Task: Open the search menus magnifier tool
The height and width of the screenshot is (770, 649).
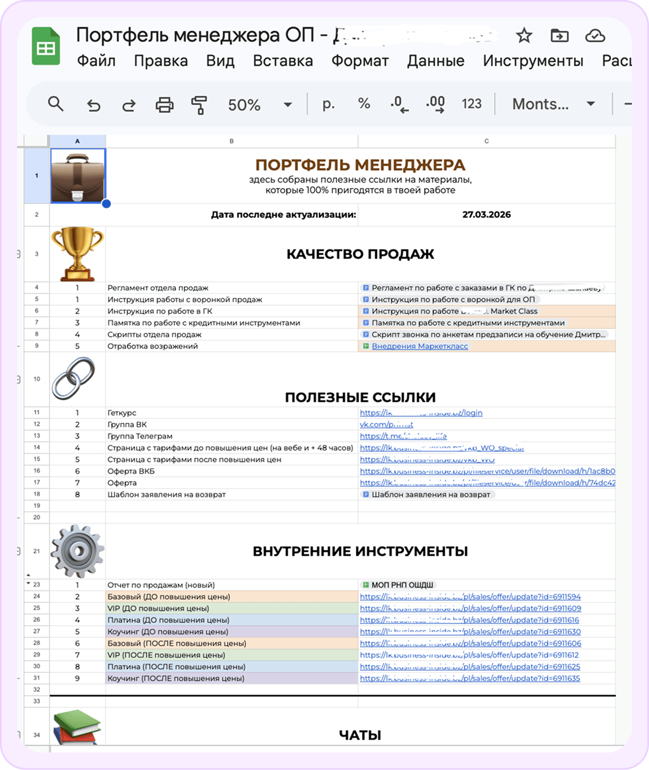Action: click(56, 104)
